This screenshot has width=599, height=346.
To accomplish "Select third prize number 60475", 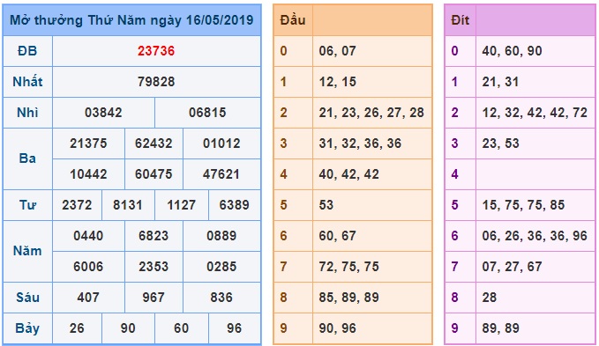I will point(153,174).
